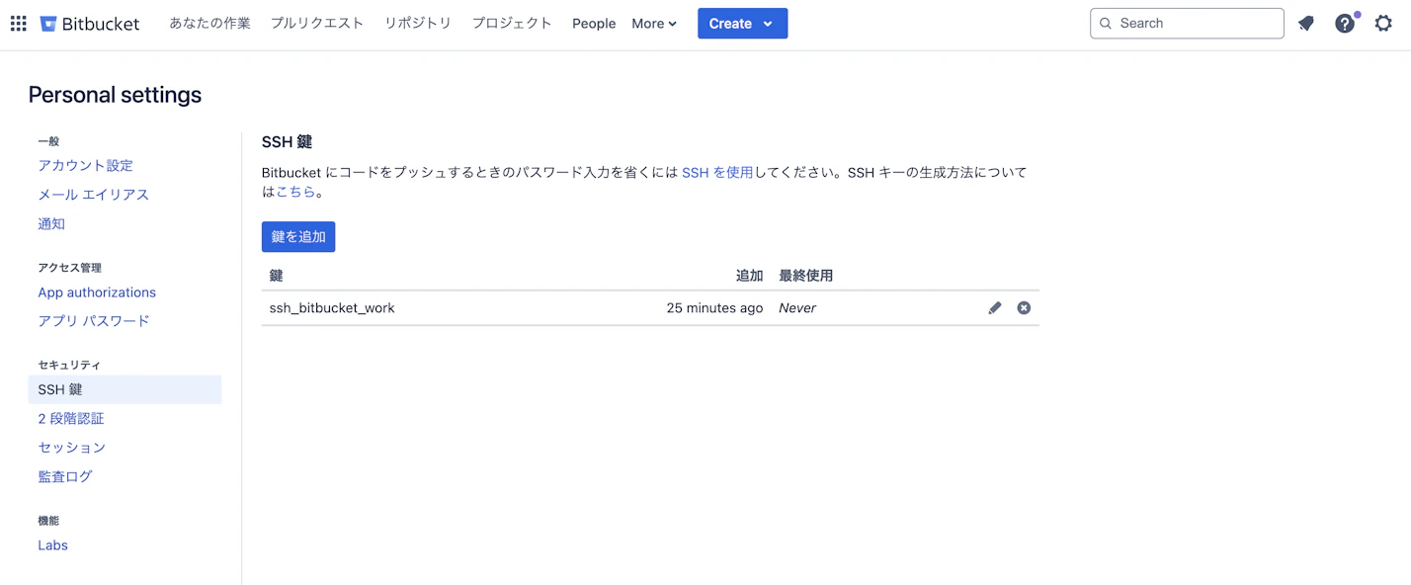Open the help question mark icon
The image size is (1411, 585).
coord(1345,24)
